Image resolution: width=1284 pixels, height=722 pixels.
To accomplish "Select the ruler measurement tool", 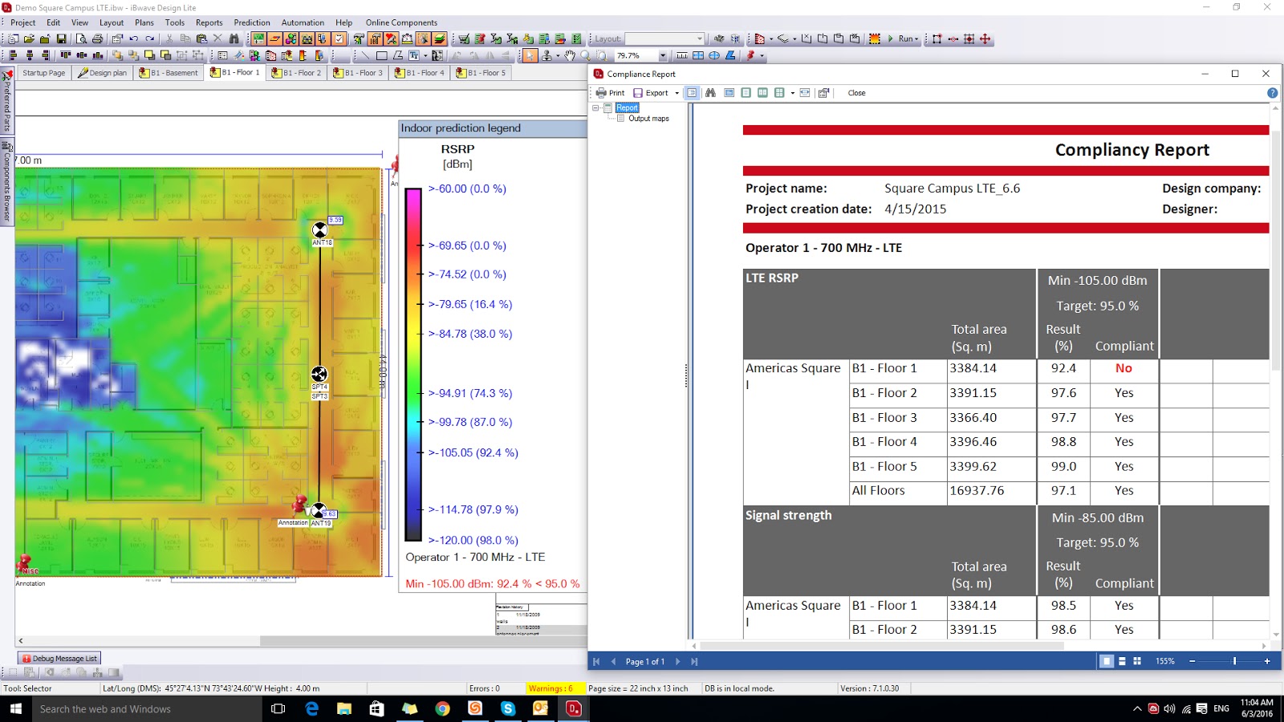I will (682, 55).
